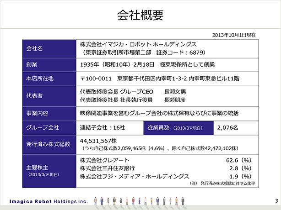This screenshot has height=210, width=281.
Task: Select share count 44,531,567株
Action: pyautogui.click(x=98, y=141)
